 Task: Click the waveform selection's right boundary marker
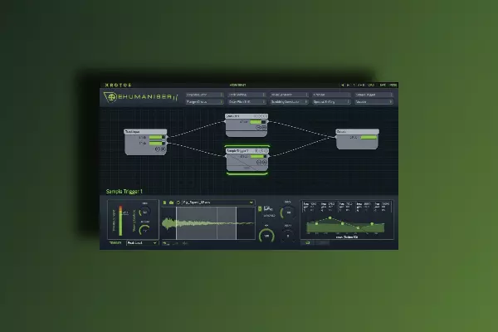237,223
